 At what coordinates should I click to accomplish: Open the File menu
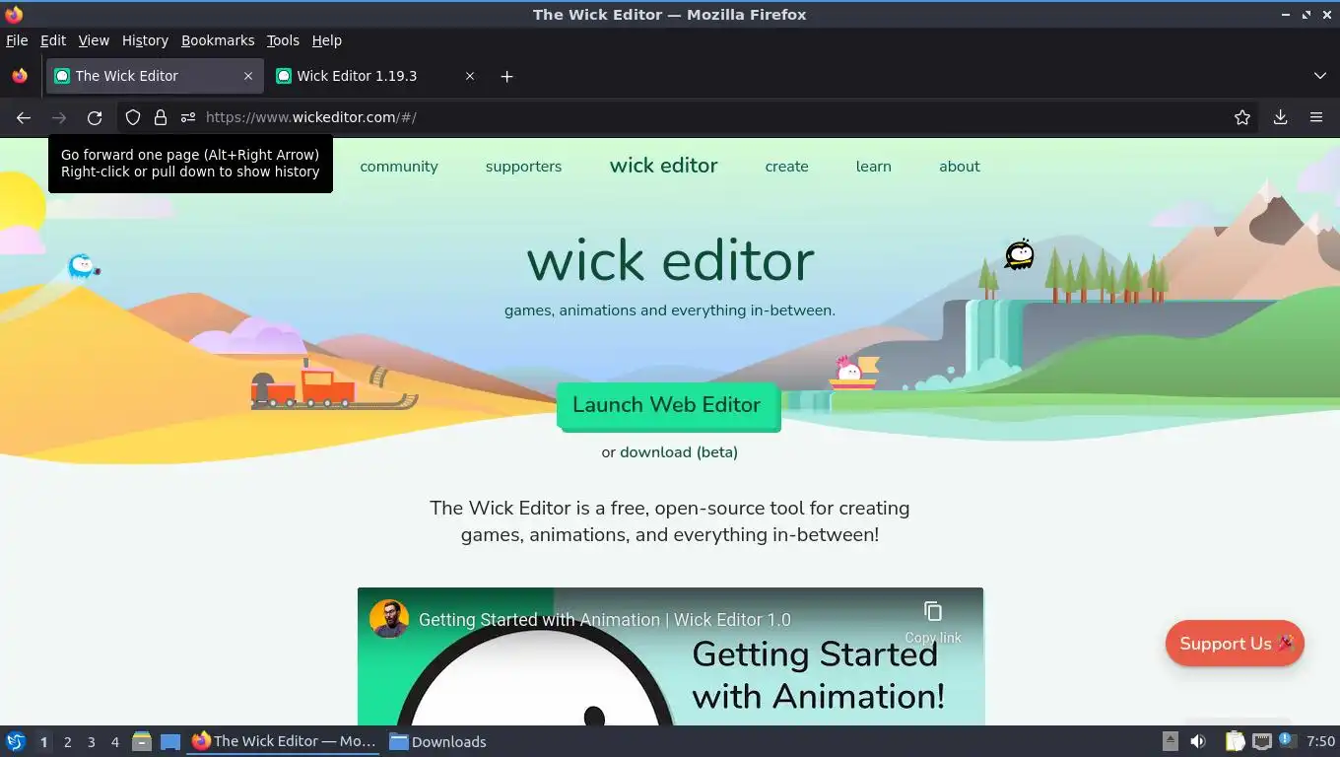17,40
